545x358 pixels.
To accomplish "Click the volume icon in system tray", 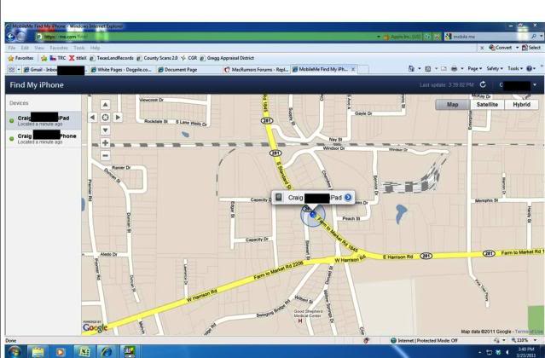I will (507, 352).
